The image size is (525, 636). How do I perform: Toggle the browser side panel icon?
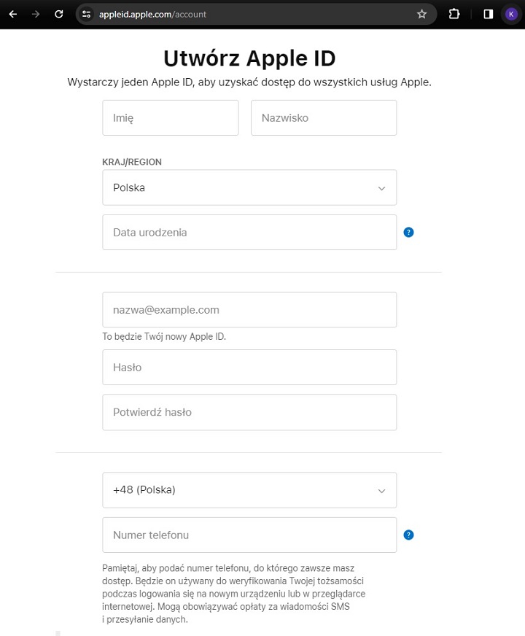point(488,14)
